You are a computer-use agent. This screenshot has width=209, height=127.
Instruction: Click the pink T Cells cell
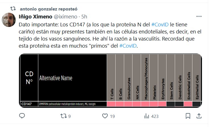pos(111,104)
